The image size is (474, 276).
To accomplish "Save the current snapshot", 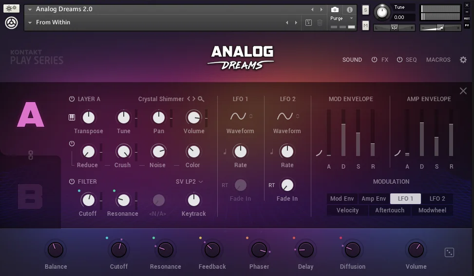I will coord(308,22).
